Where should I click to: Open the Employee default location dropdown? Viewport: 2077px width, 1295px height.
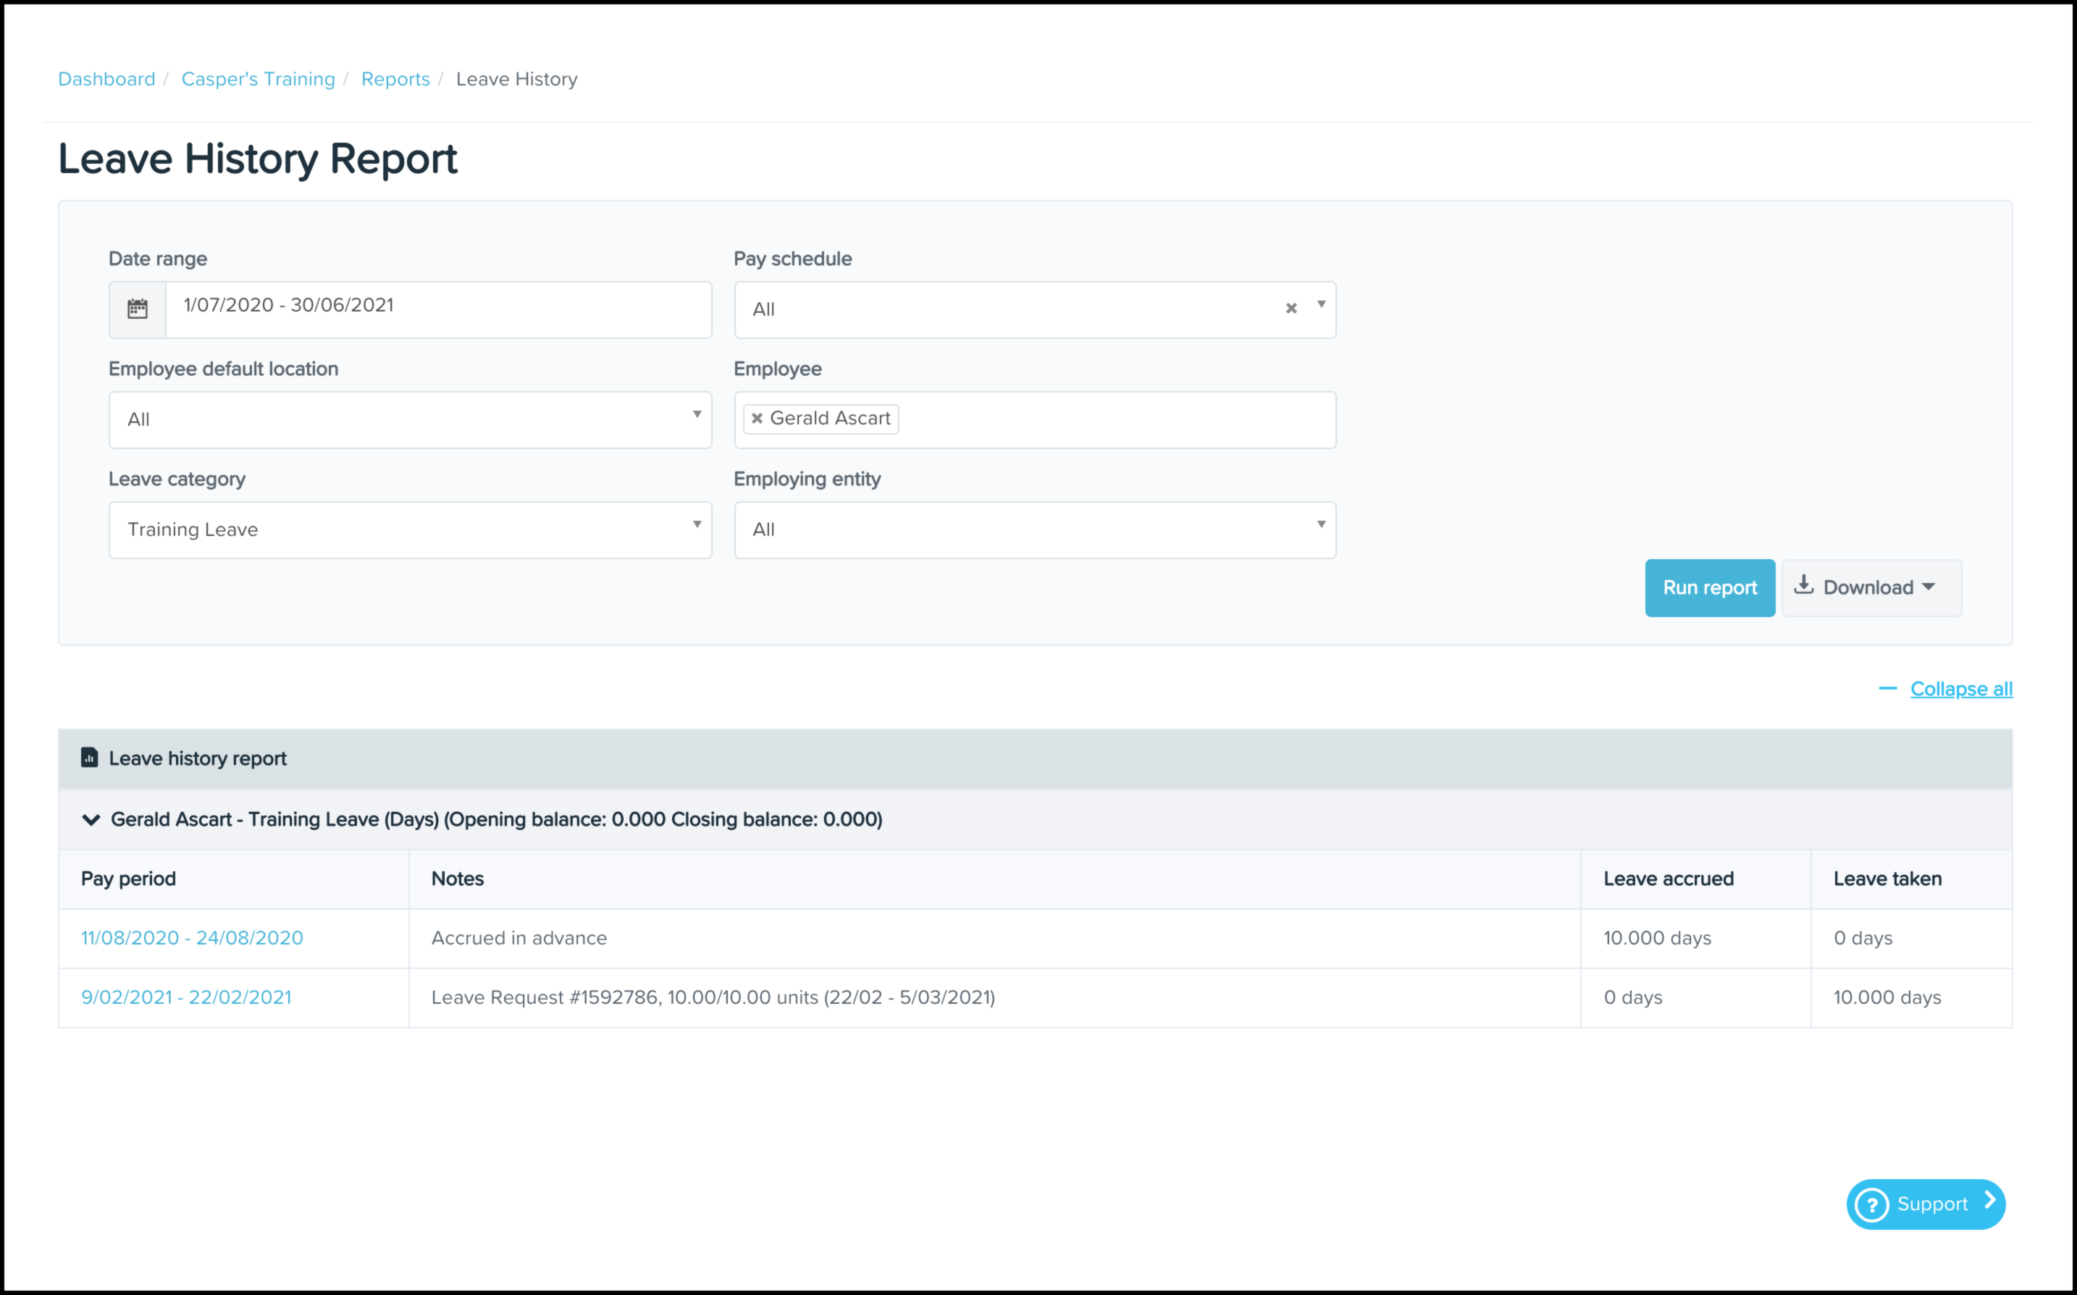pos(409,419)
